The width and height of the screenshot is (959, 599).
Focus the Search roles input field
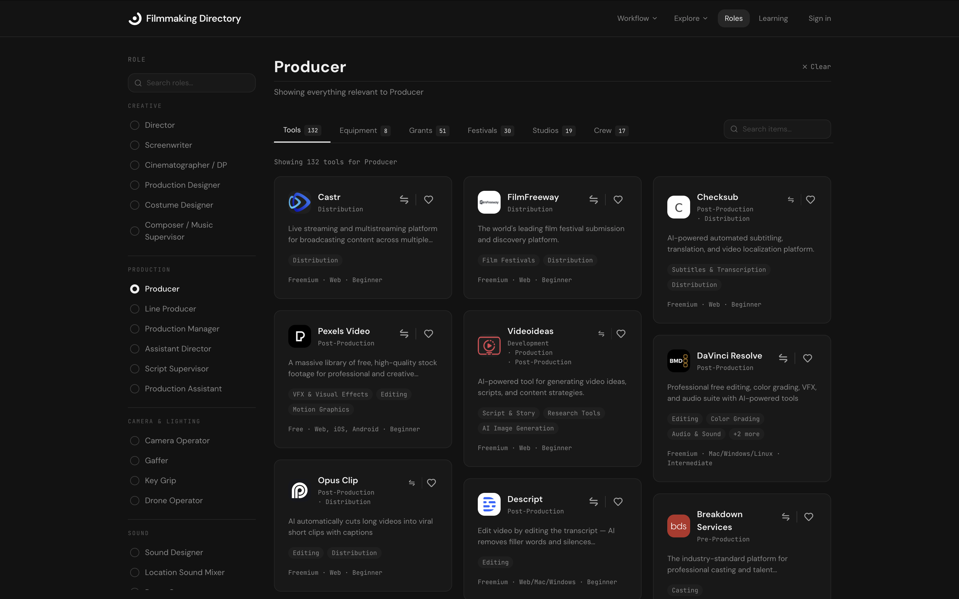pyautogui.click(x=192, y=83)
